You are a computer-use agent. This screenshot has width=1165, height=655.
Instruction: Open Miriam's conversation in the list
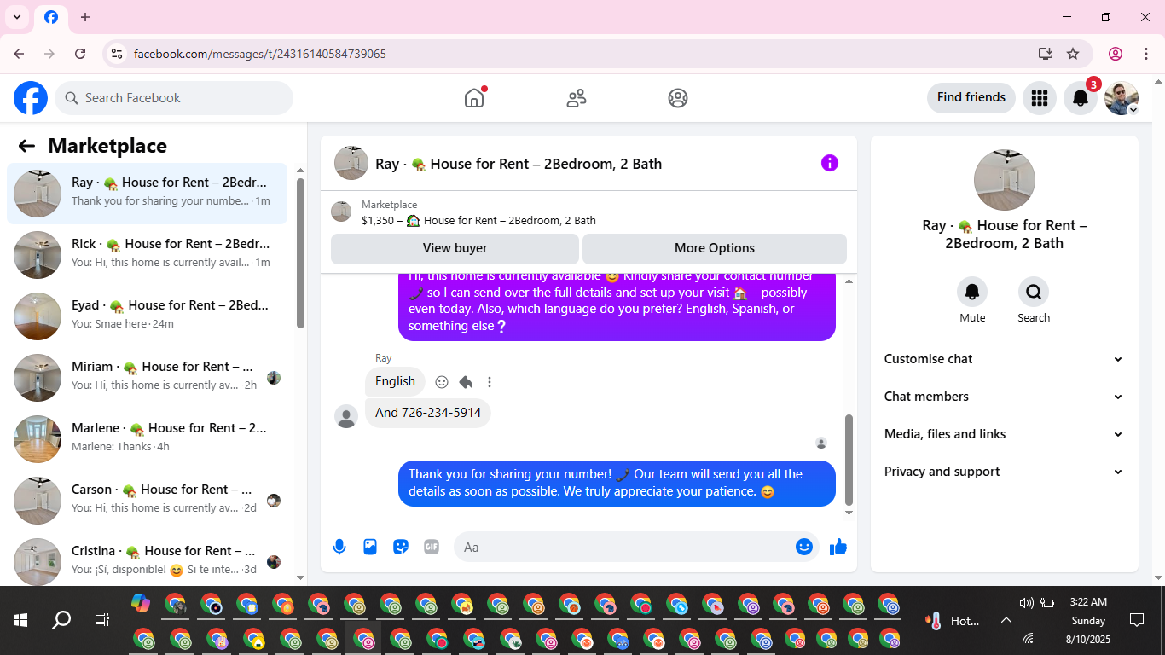coord(148,378)
